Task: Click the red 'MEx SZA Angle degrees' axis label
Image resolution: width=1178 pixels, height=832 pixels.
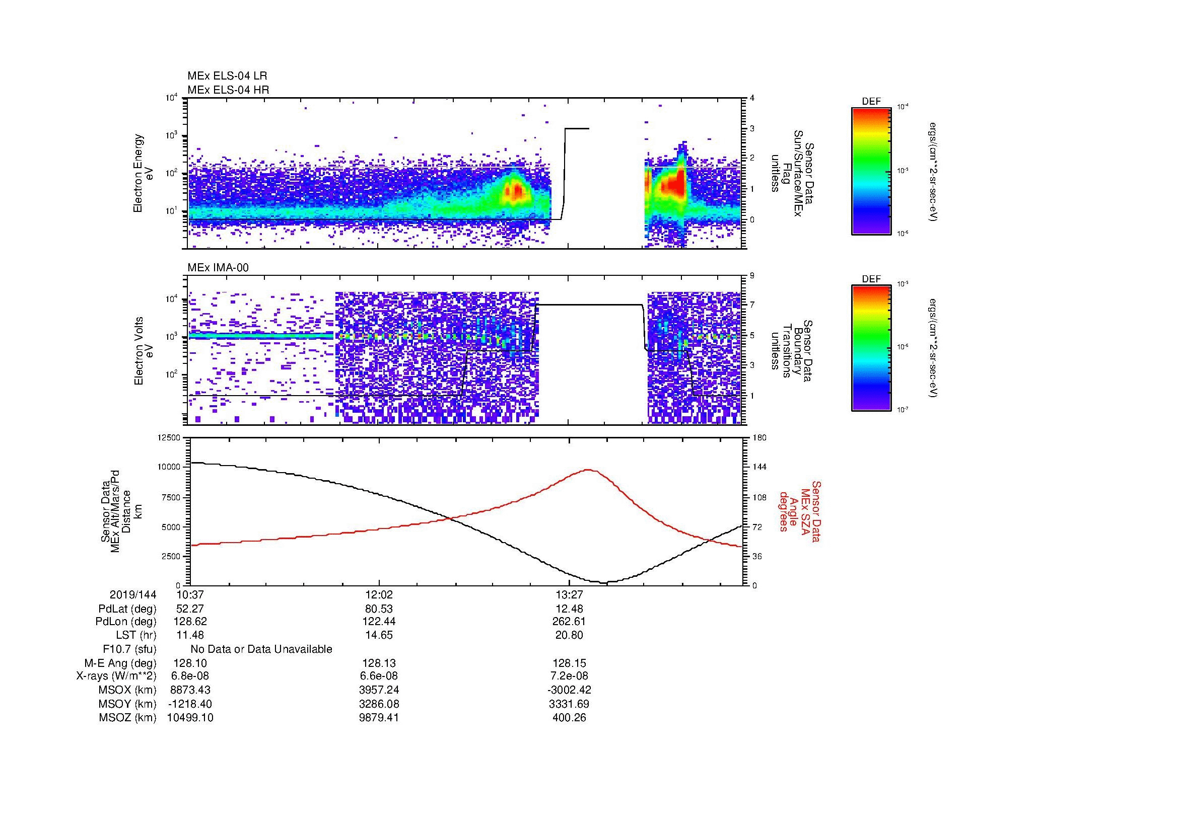Action: tap(801, 511)
